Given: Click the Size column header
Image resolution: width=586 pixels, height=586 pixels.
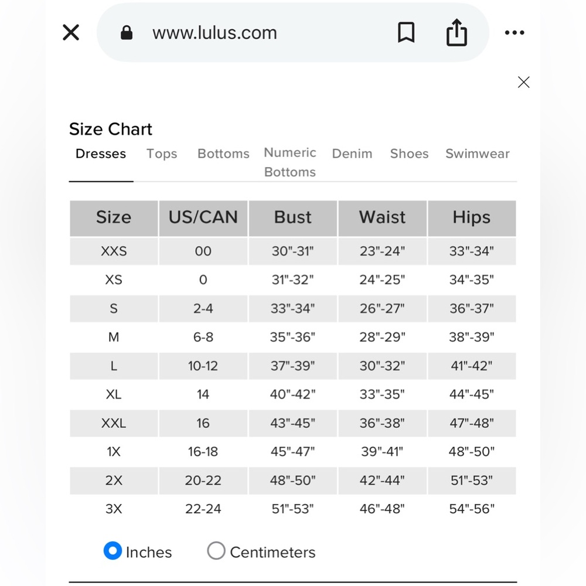Looking at the screenshot, I should coord(114,217).
